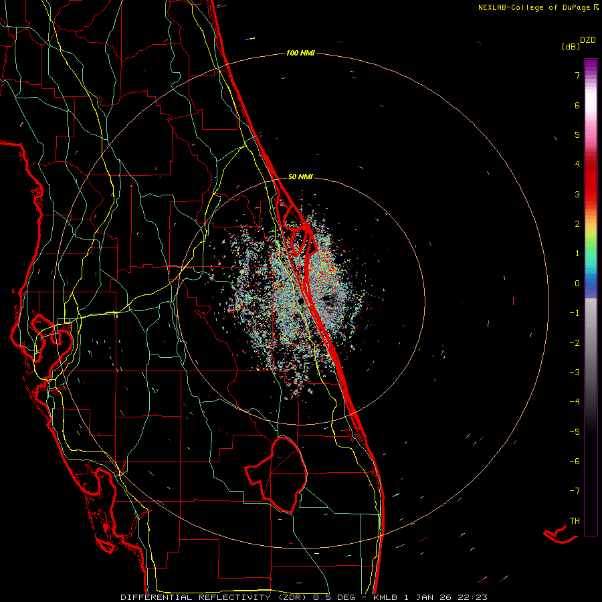
Task: Click the 5 value on color scale
Action: click(577, 134)
